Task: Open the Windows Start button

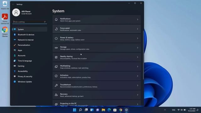Action: point(74,110)
